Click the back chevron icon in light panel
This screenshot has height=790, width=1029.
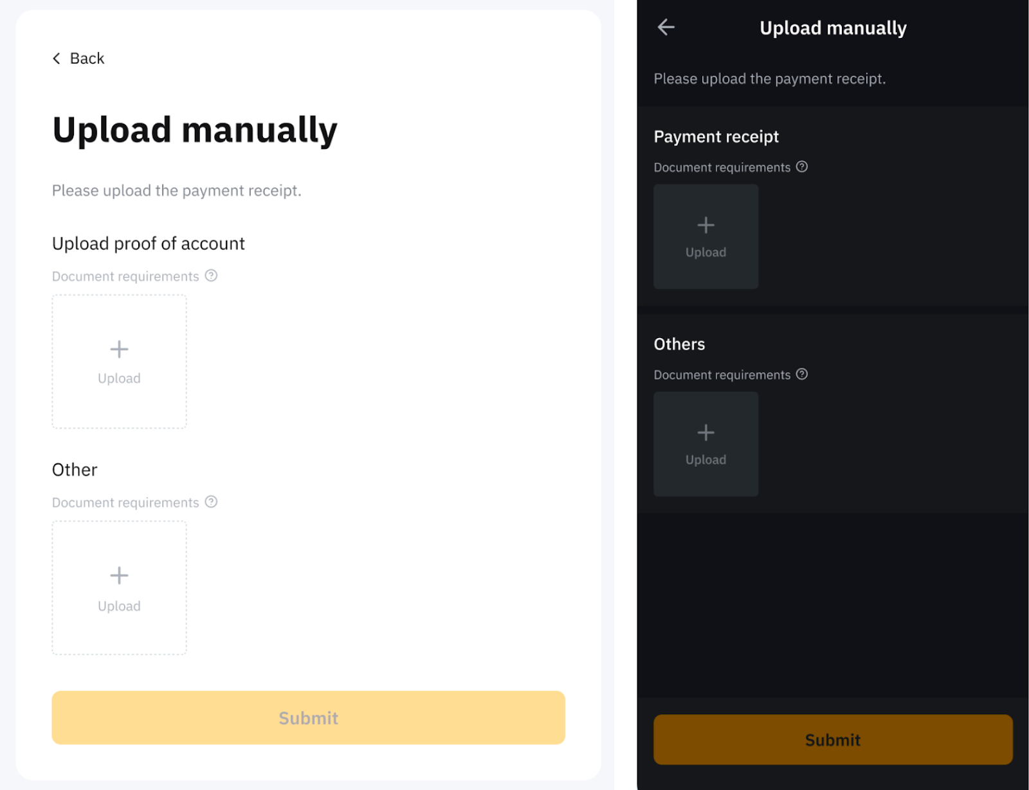(57, 58)
